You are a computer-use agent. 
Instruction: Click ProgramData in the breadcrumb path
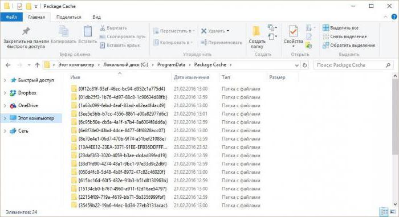point(171,64)
